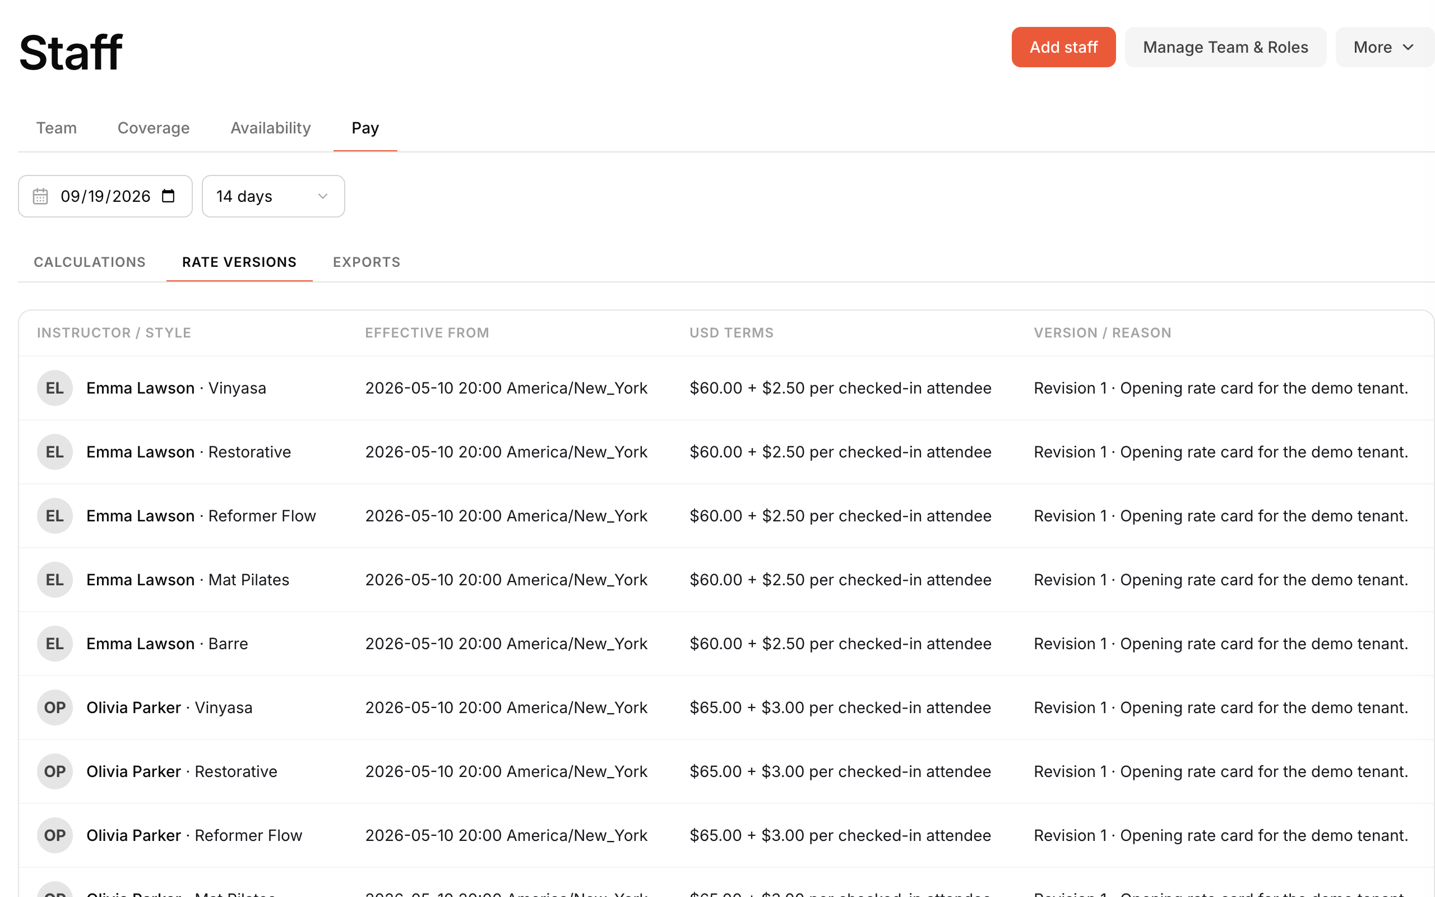1435x897 pixels.
Task: Click the EL avatar for Emma Lawson Mat Pilates
Action: point(54,580)
